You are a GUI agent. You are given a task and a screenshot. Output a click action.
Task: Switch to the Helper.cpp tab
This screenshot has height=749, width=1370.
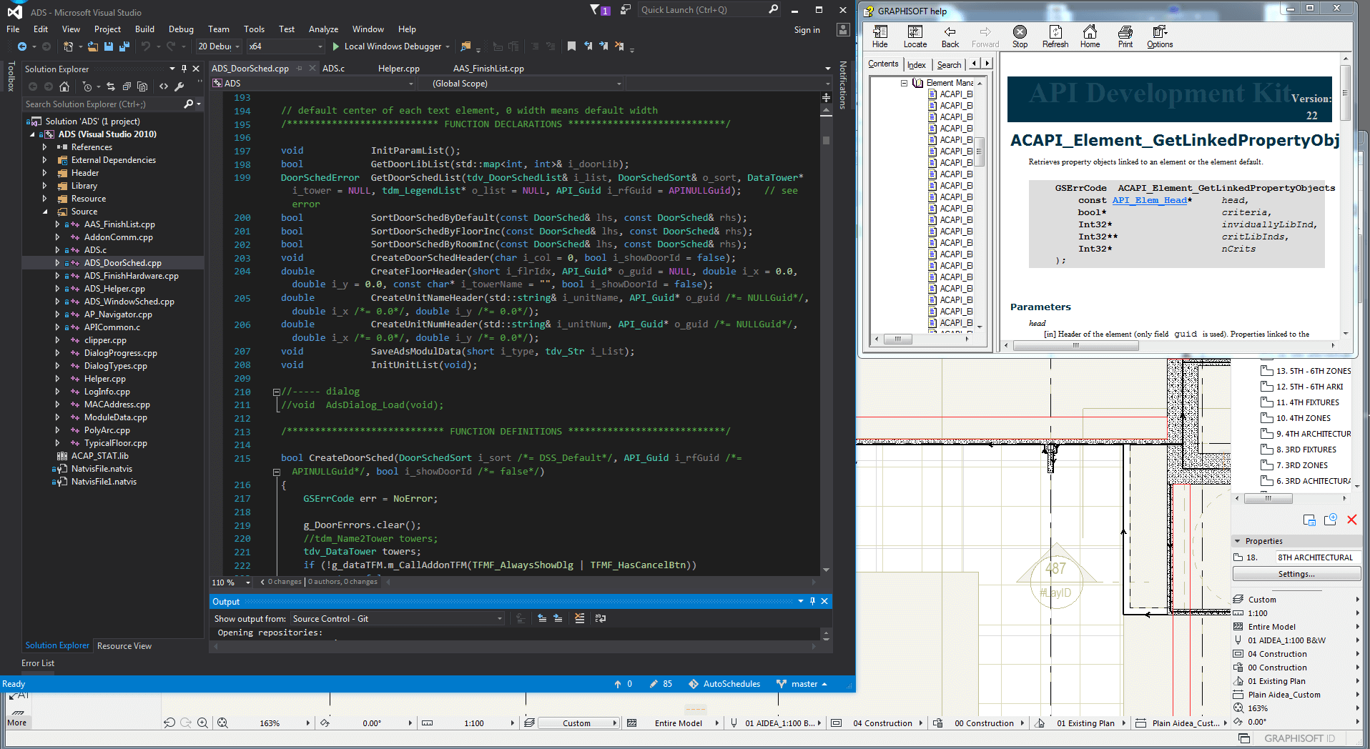coord(398,69)
